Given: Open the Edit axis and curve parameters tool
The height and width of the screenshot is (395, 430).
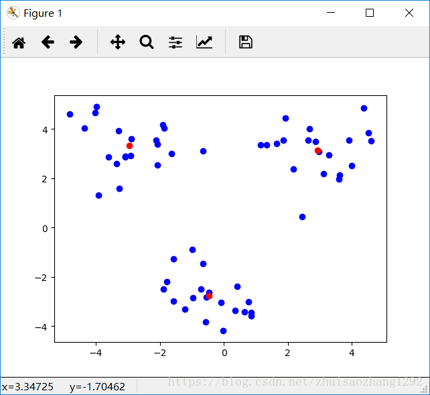Looking at the screenshot, I should 204,42.
